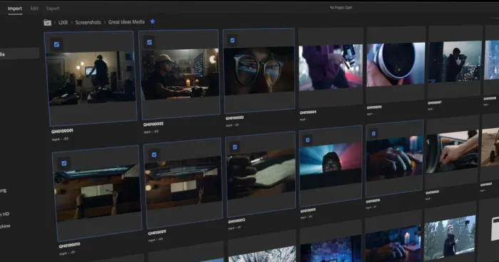Click the file name GH0100001

pos(62,131)
